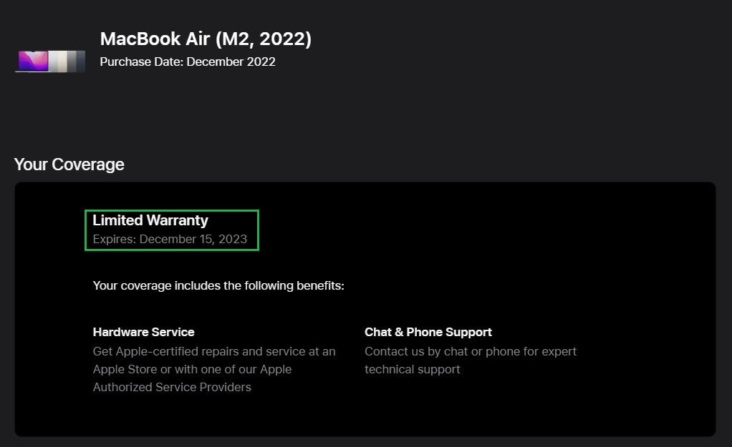Click the coverage includes following benefits sentence
732x447 pixels.
(218, 286)
